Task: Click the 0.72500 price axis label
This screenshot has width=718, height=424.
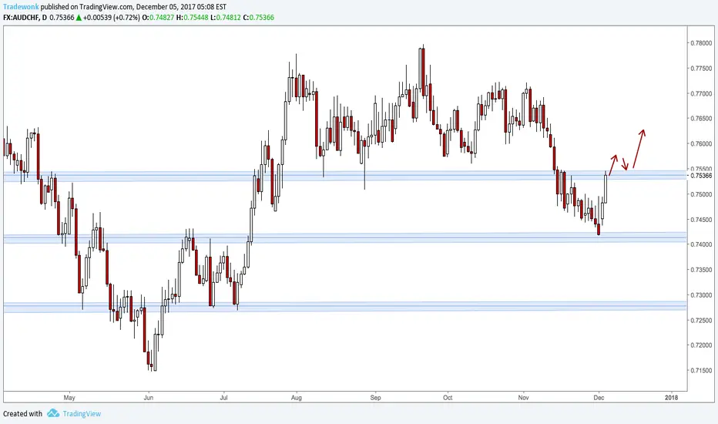Action: pos(701,321)
